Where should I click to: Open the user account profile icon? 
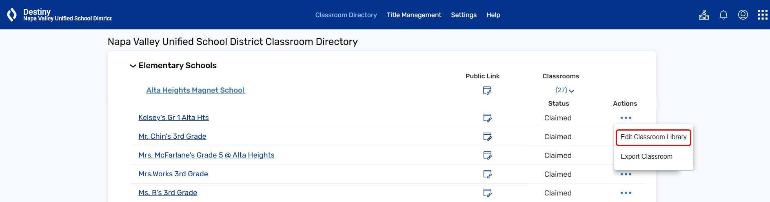(x=743, y=15)
